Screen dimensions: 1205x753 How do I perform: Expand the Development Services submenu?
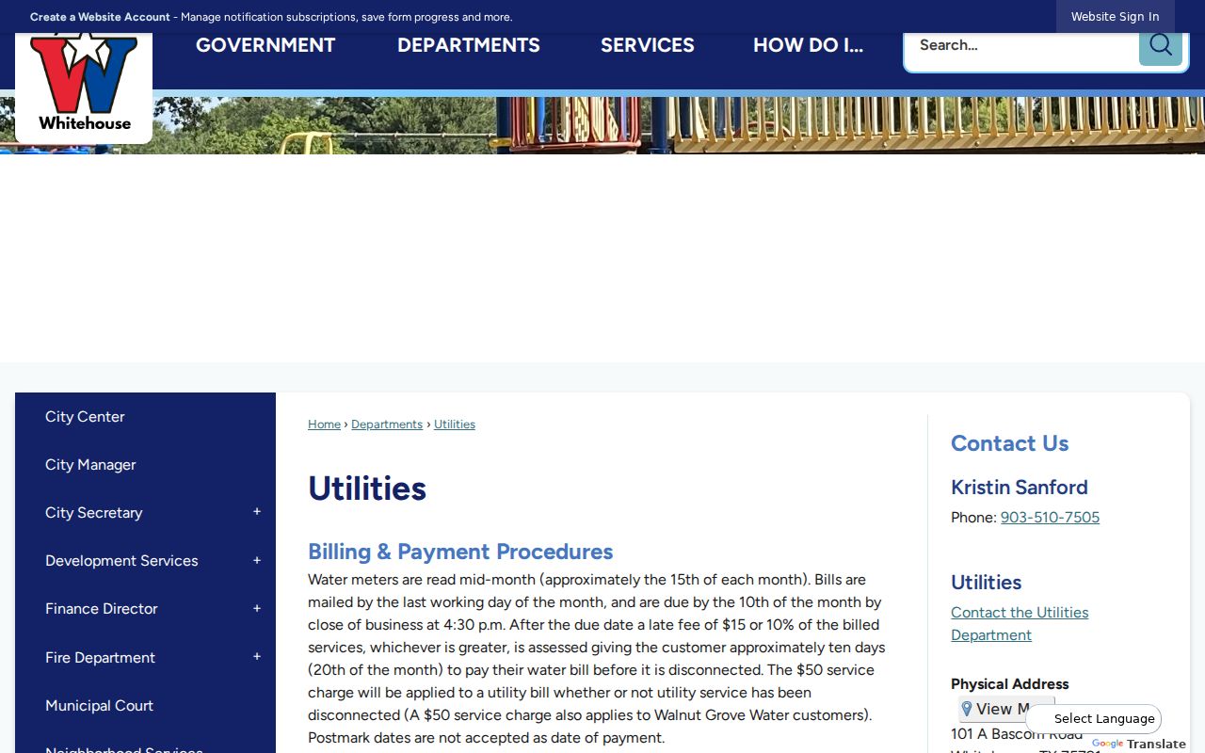point(257,561)
